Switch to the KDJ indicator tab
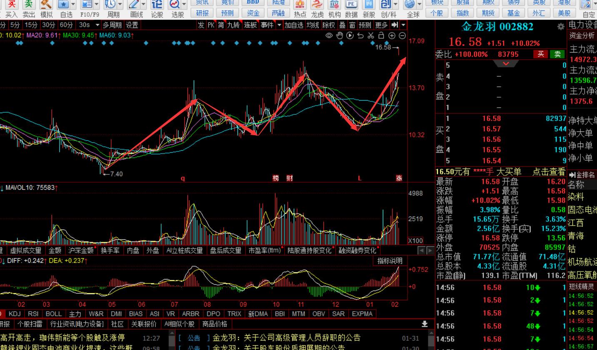Viewport: 597px width, 350px height. (15, 314)
